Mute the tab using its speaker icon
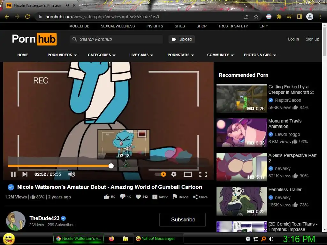 67,5
